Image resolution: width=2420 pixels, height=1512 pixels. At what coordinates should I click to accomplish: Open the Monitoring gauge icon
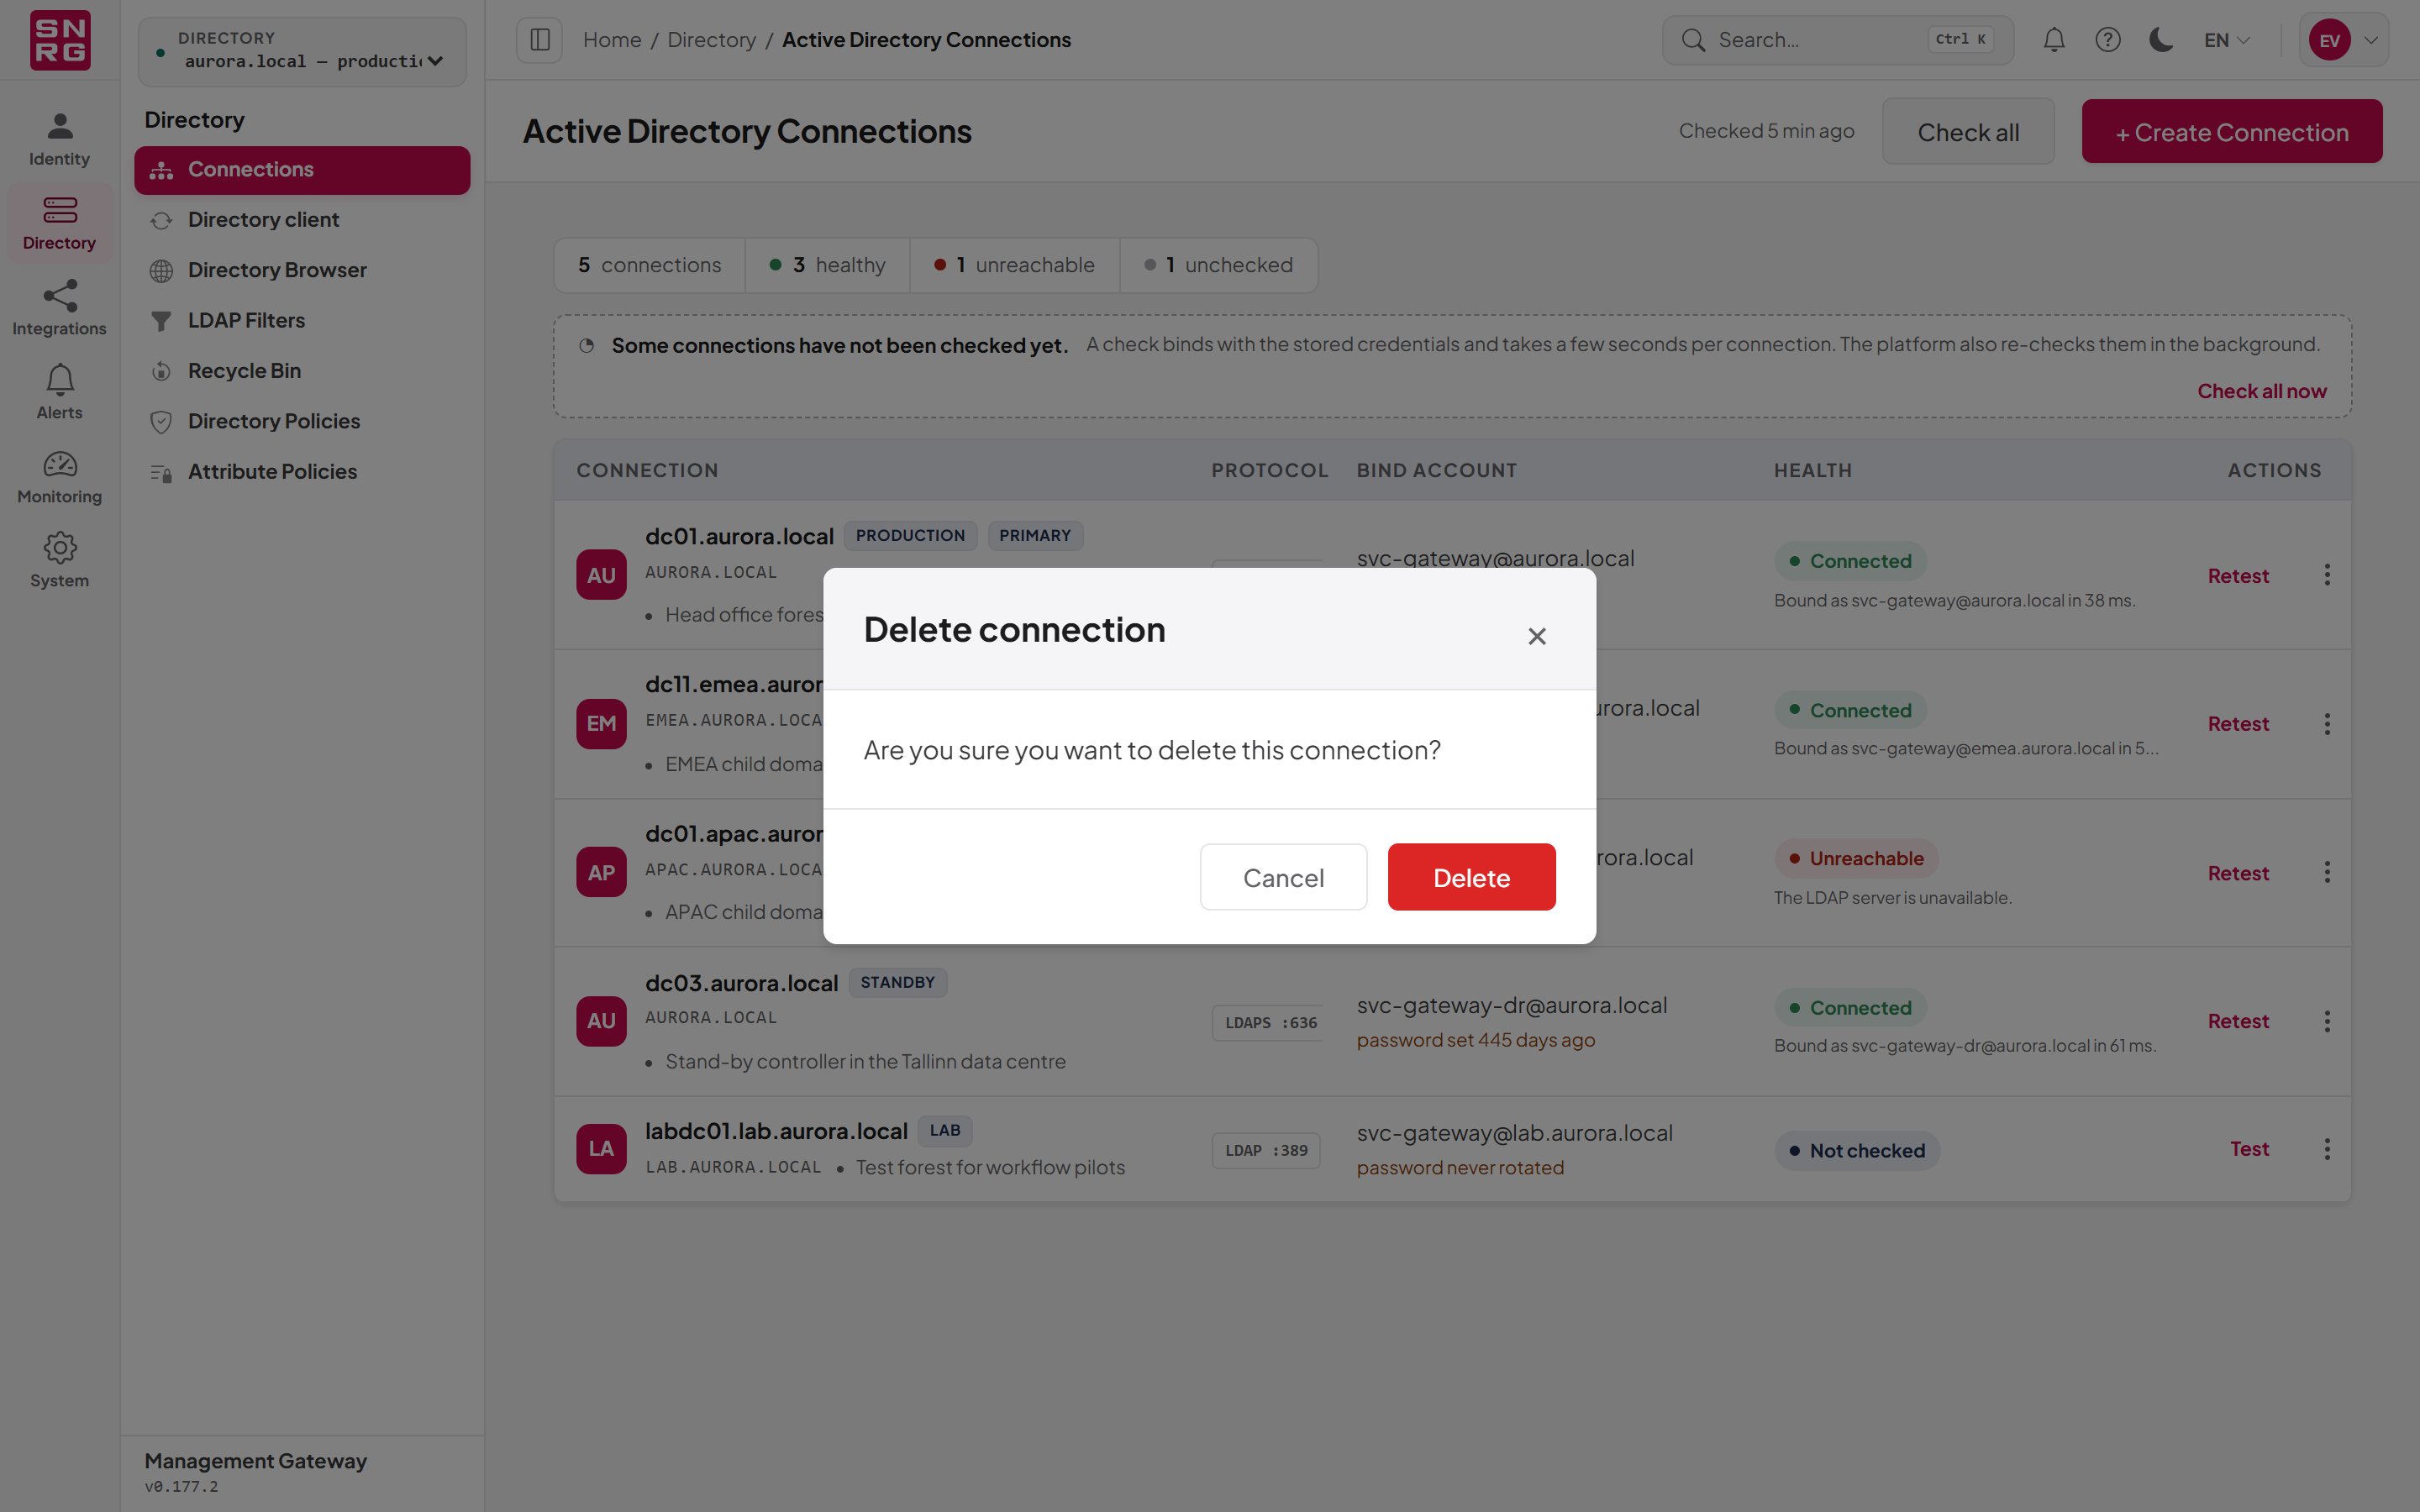60,476
